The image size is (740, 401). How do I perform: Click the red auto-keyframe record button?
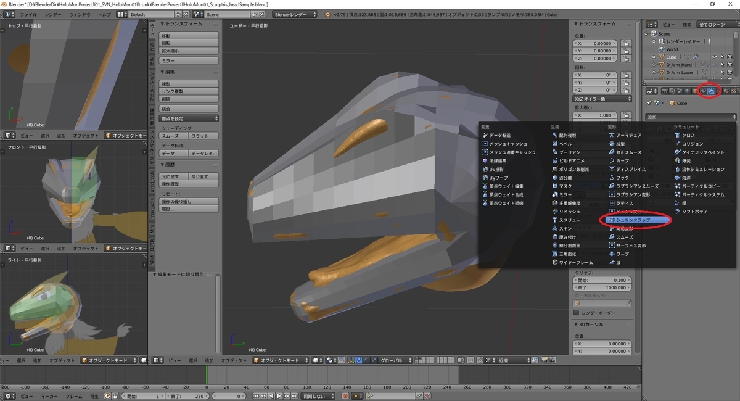coord(345,395)
